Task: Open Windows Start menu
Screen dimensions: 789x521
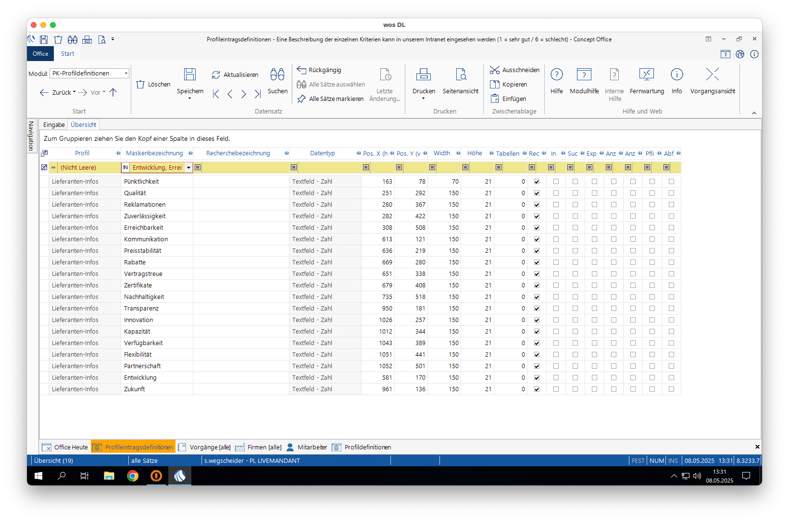Action: tap(38, 476)
